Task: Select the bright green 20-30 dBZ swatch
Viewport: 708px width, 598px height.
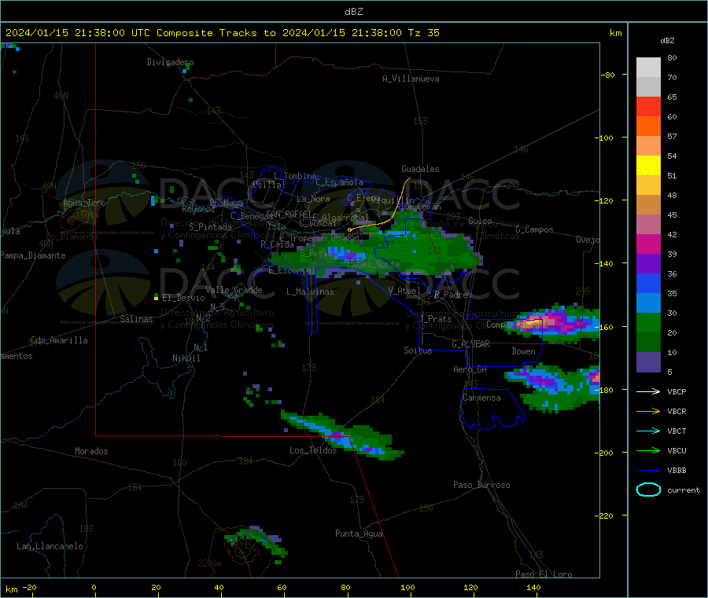Action: point(648,322)
